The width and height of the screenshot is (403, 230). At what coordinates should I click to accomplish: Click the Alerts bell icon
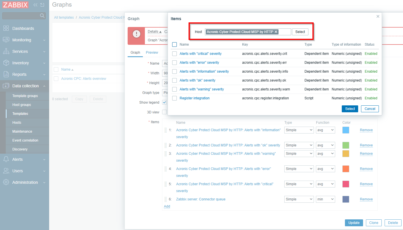6,159
